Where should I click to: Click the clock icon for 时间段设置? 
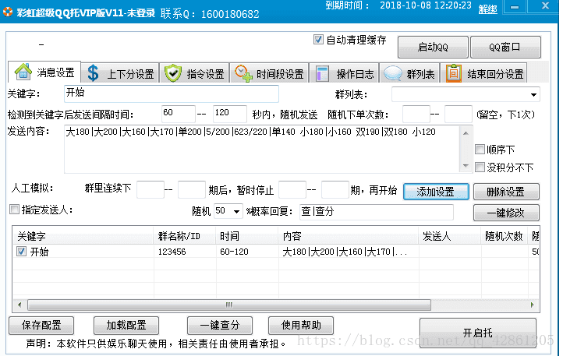243,73
